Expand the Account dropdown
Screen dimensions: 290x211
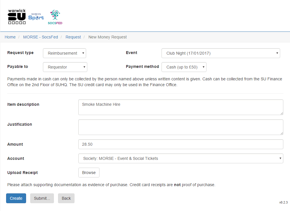[x=181, y=158]
